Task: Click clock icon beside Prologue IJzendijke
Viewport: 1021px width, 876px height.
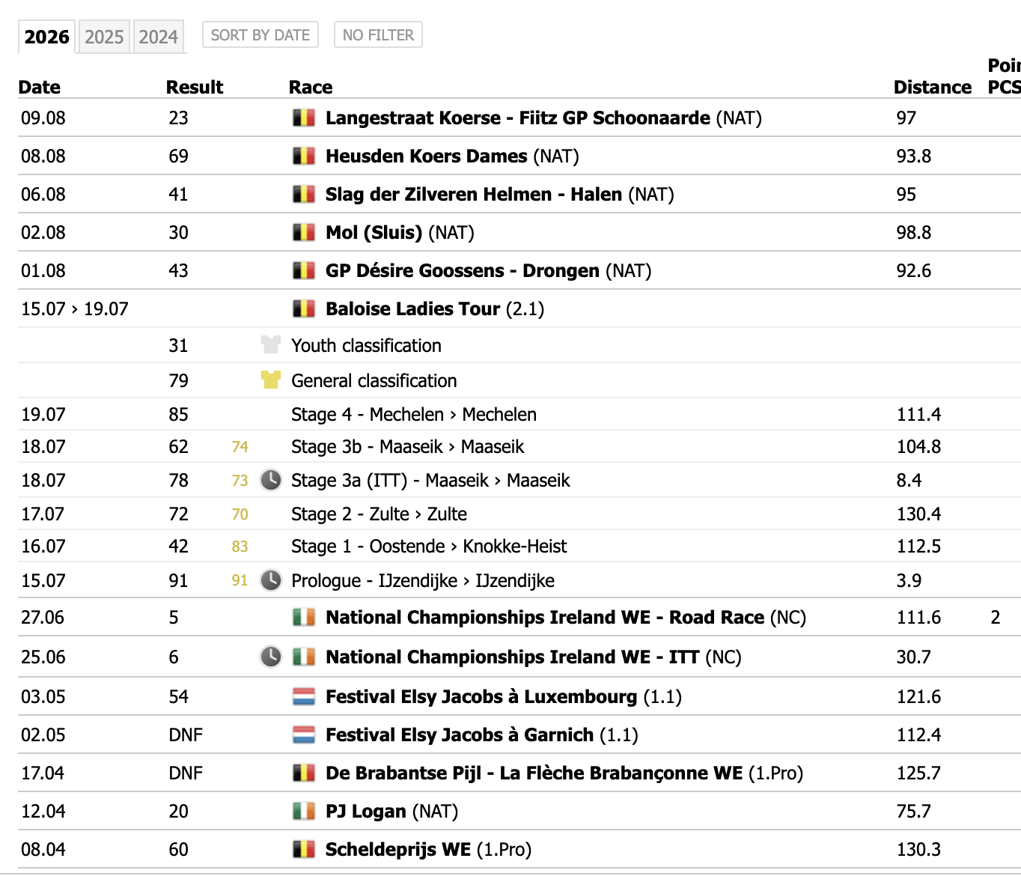Action: tap(270, 580)
